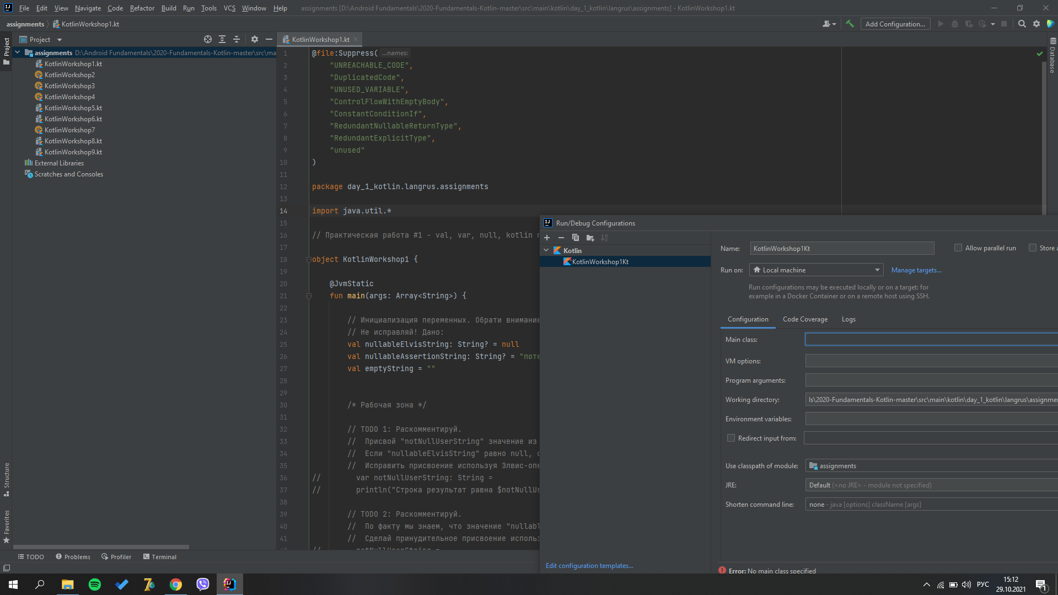Open Shorten command line dropdown

tap(931, 505)
